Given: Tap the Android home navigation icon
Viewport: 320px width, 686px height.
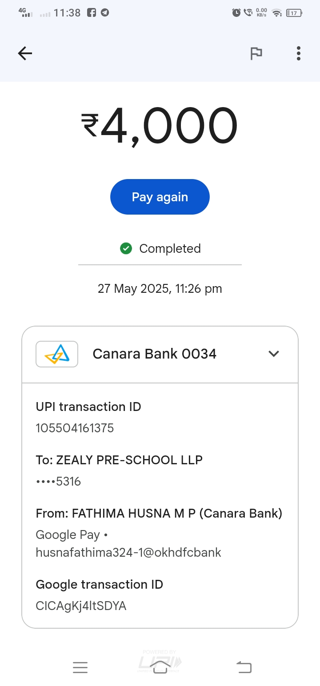Looking at the screenshot, I should 160,666.
